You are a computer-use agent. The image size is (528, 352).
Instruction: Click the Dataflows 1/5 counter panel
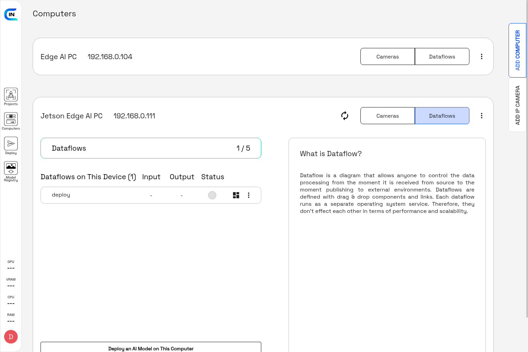tap(151, 148)
